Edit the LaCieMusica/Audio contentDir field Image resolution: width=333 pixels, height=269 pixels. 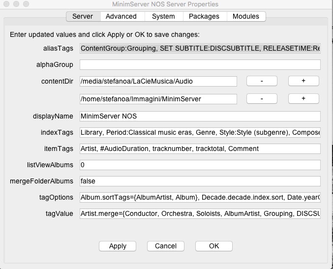158,81
